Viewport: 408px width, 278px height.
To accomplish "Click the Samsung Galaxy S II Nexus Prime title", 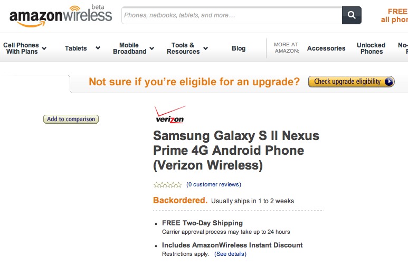I will [x=236, y=151].
